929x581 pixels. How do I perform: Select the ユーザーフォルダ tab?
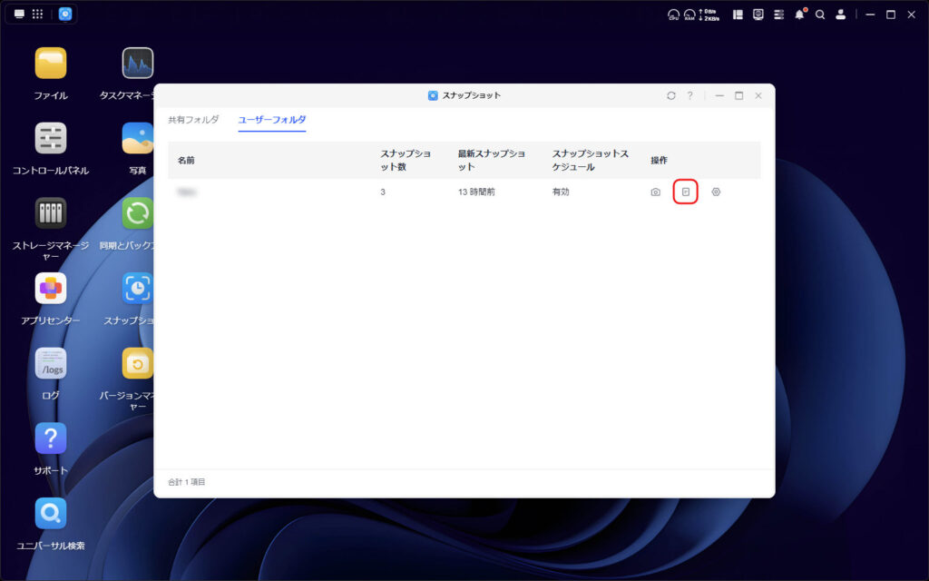(271, 119)
